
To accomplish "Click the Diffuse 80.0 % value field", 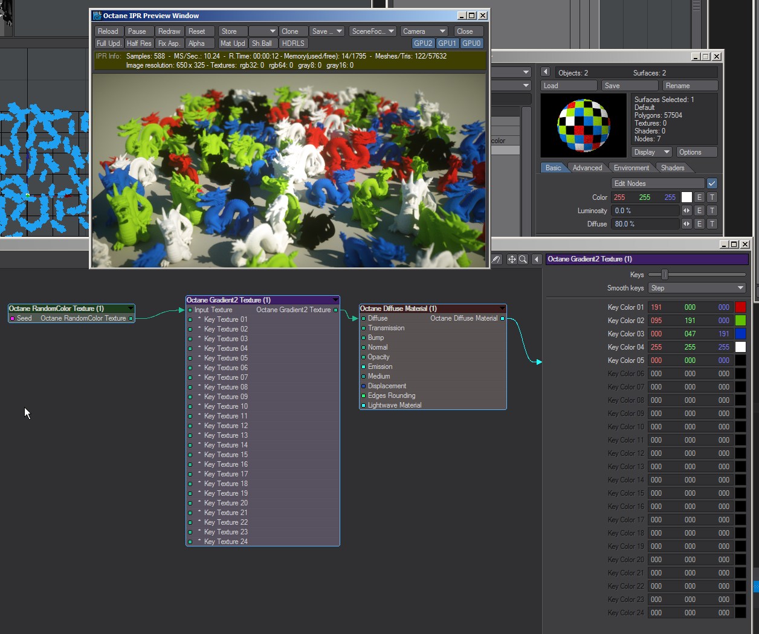I will coord(646,224).
